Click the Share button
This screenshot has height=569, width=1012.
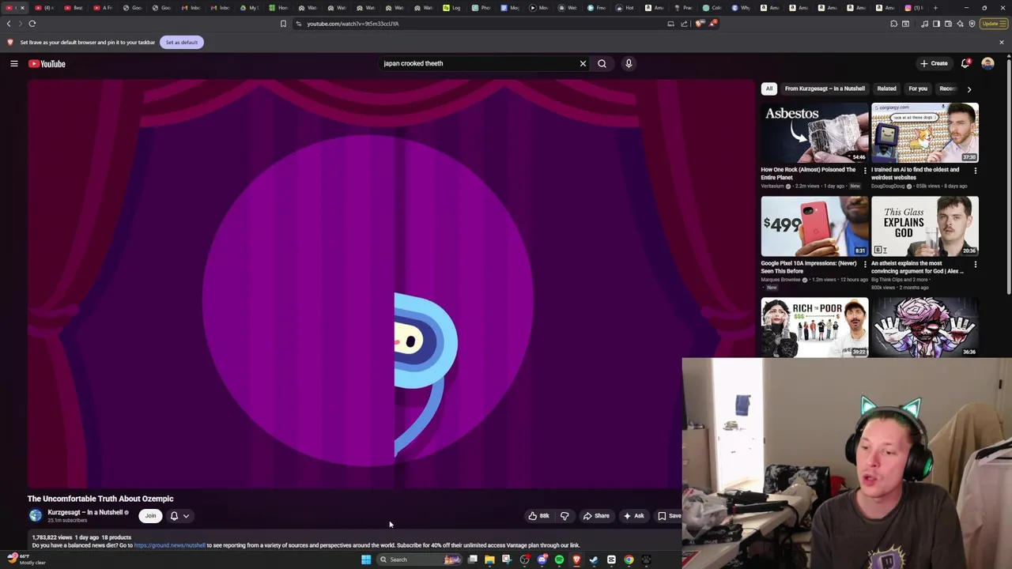596,516
